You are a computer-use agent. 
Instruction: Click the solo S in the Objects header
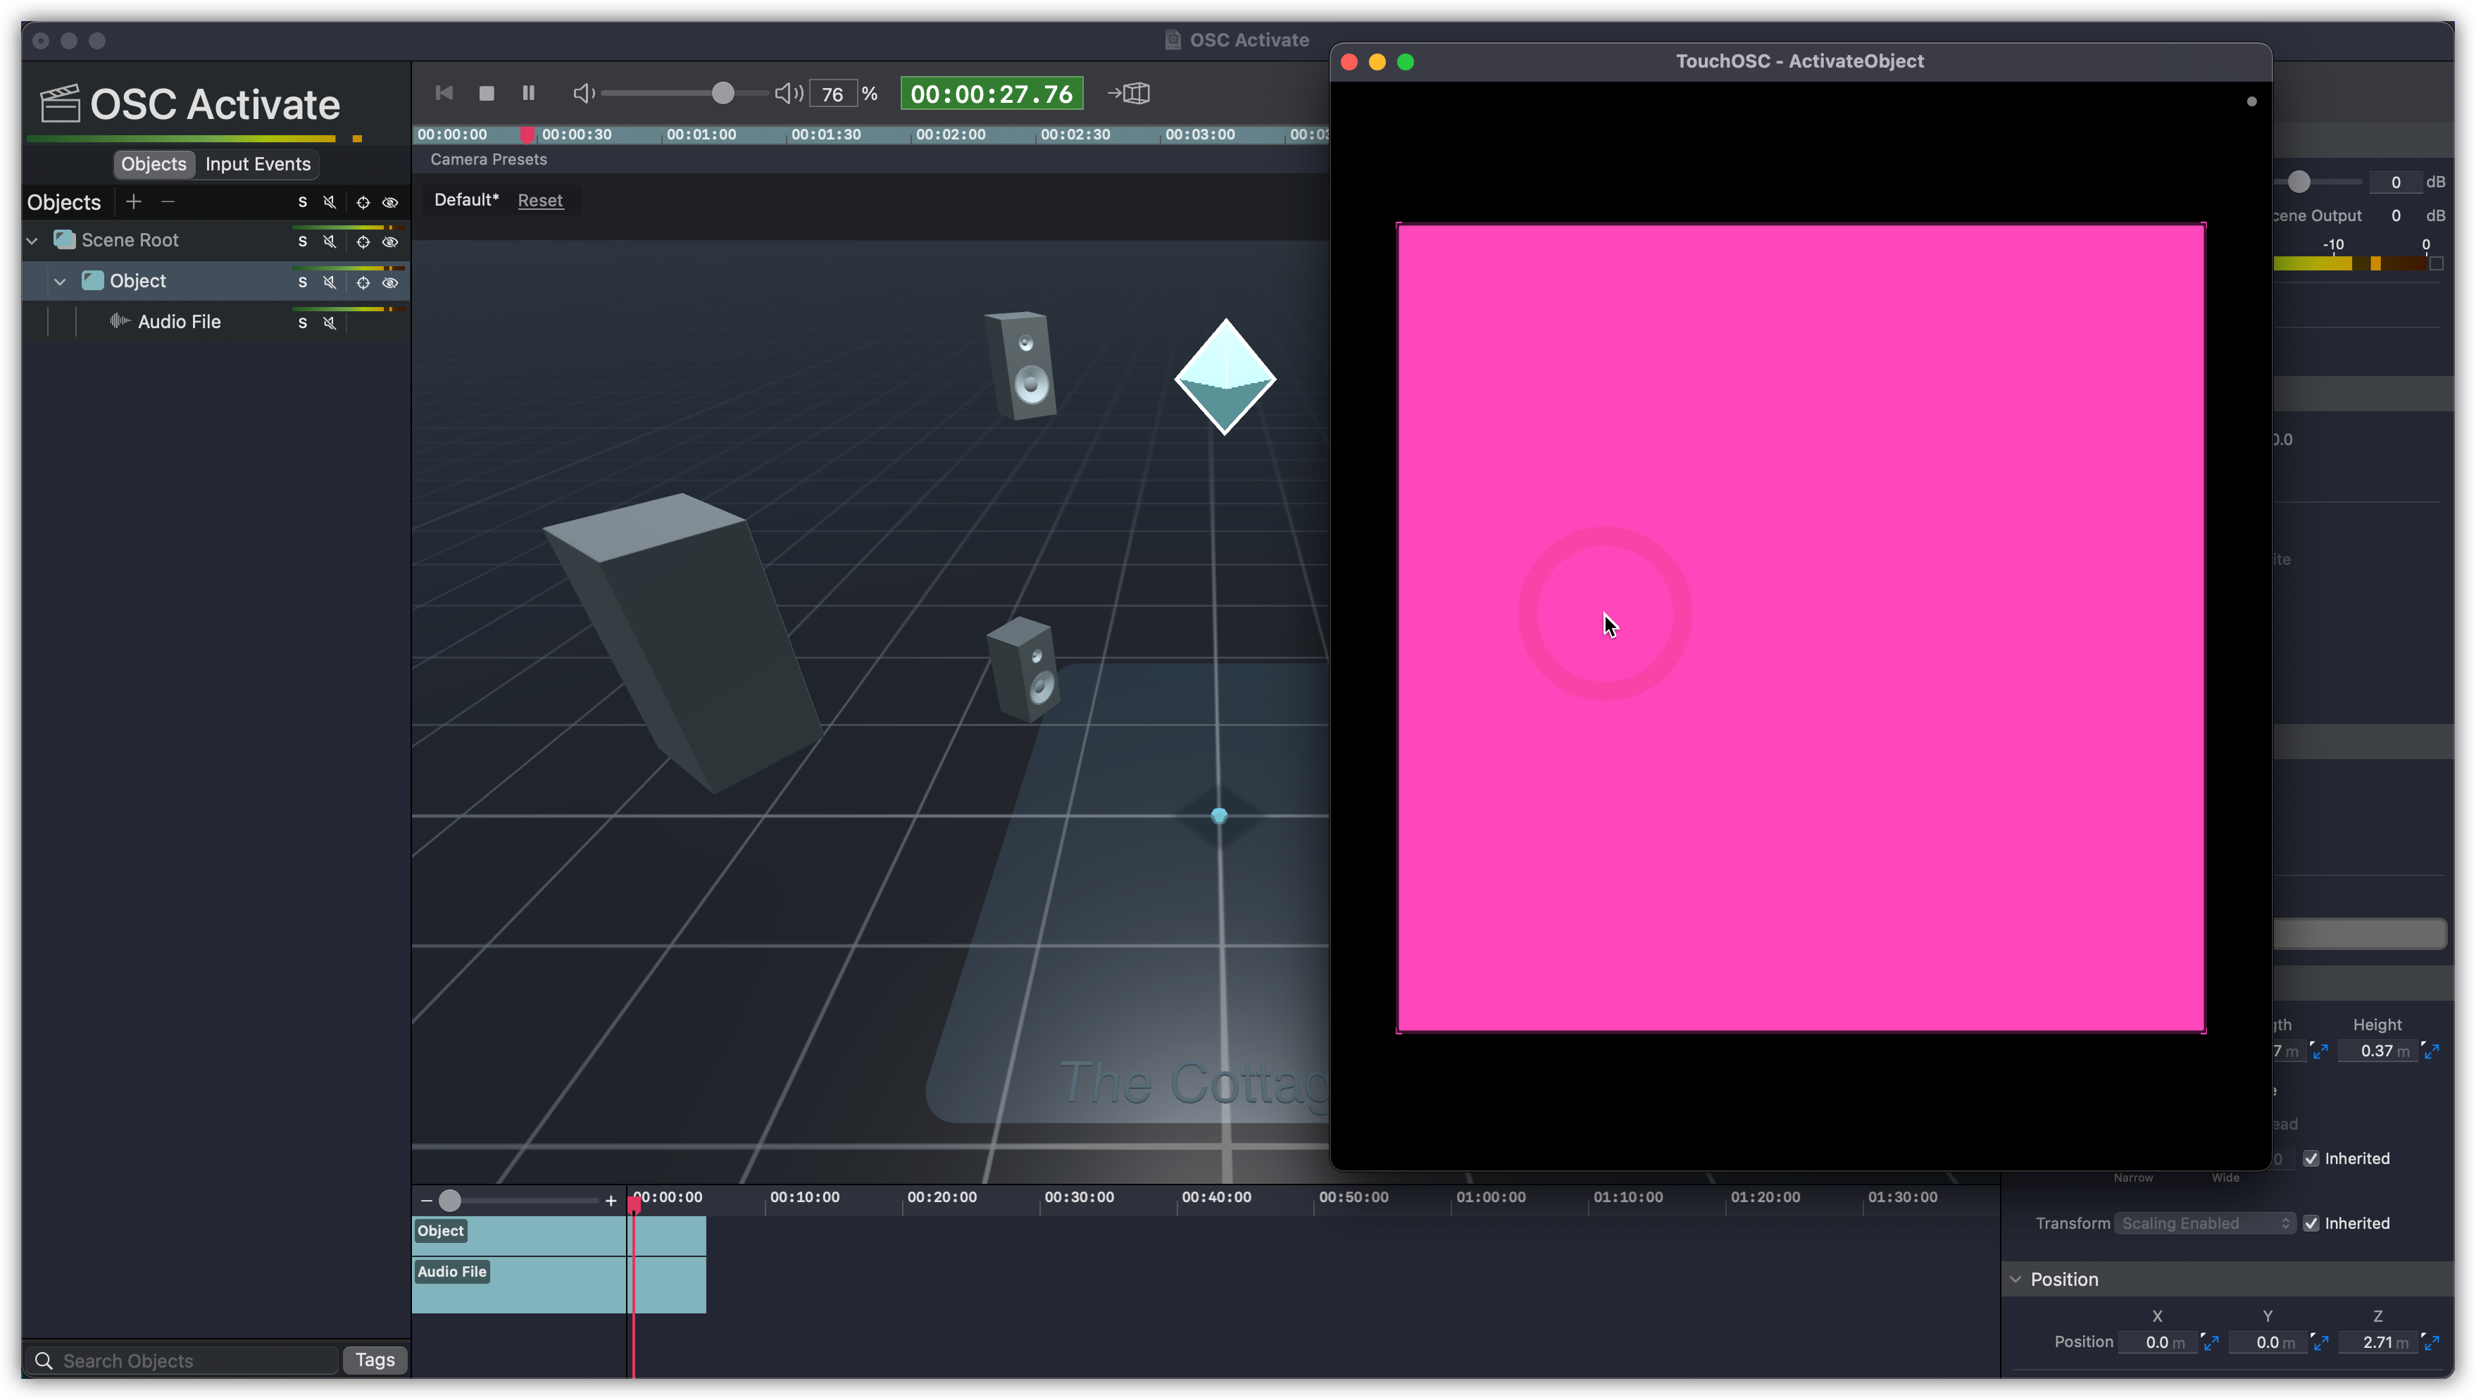pos(302,202)
